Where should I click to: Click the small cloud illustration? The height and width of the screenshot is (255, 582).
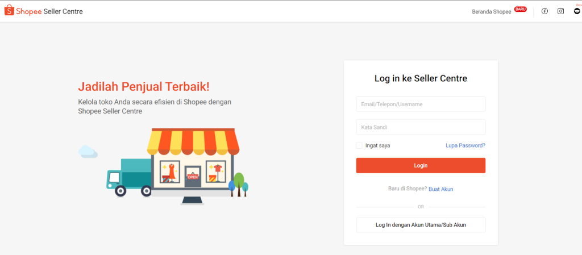coord(88,152)
